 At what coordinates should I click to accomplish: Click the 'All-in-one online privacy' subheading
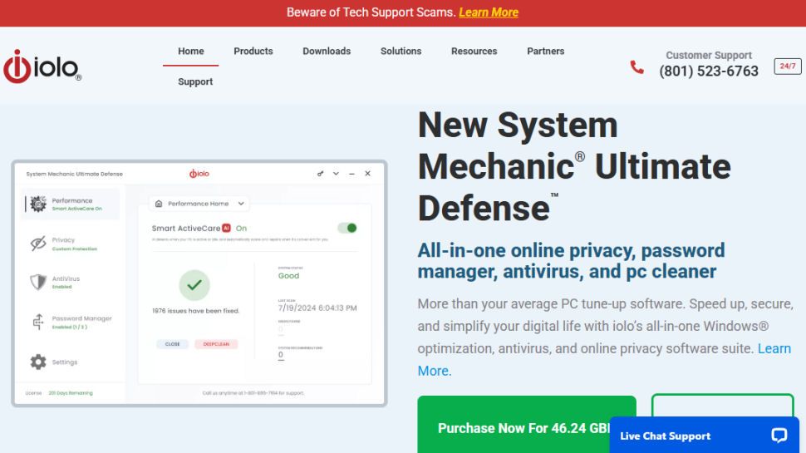(571, 261)
